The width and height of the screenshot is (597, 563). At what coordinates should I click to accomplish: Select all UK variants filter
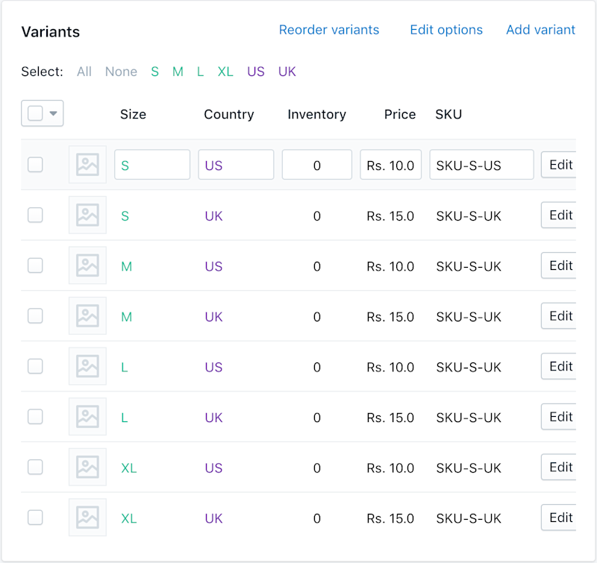287,72
